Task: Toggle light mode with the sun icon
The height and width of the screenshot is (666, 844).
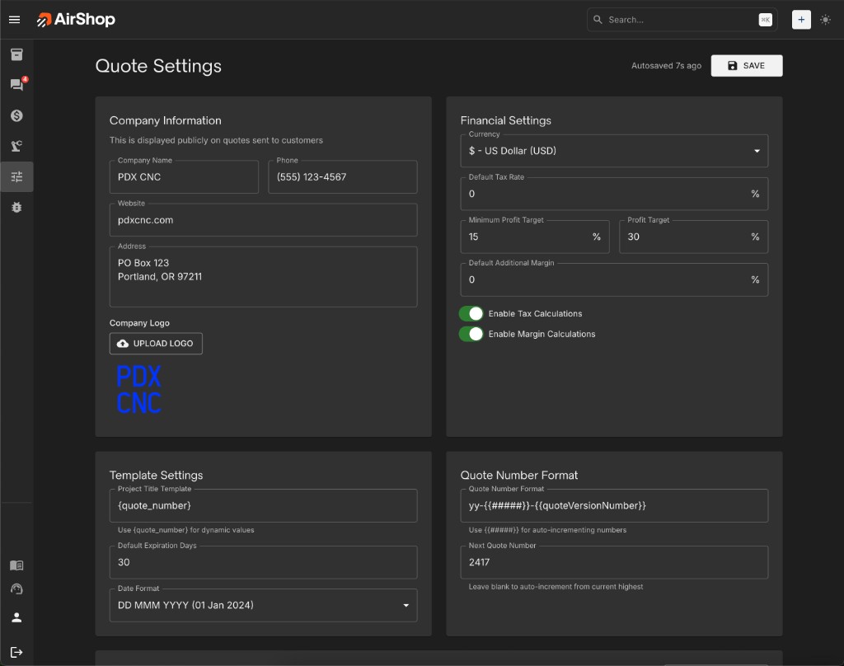Action: (826, 19)
